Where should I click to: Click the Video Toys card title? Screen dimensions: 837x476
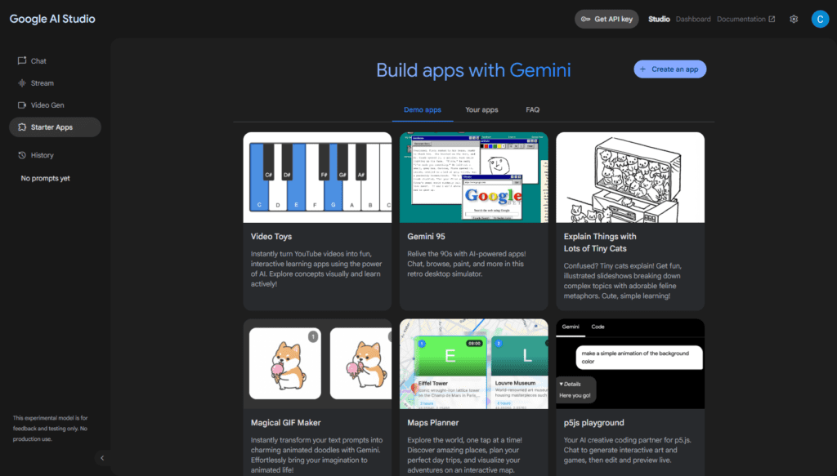[x=271, y=237]
